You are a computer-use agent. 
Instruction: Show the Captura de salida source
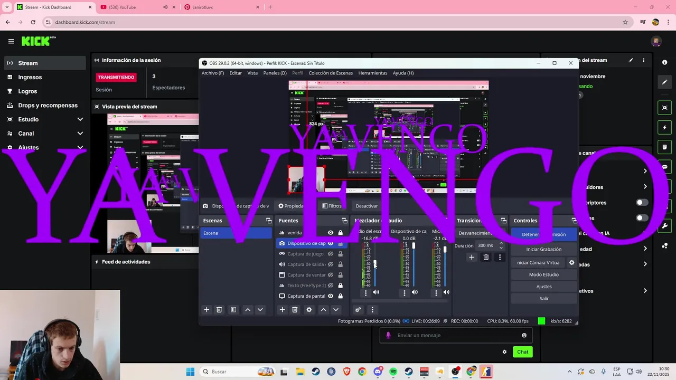331,264
